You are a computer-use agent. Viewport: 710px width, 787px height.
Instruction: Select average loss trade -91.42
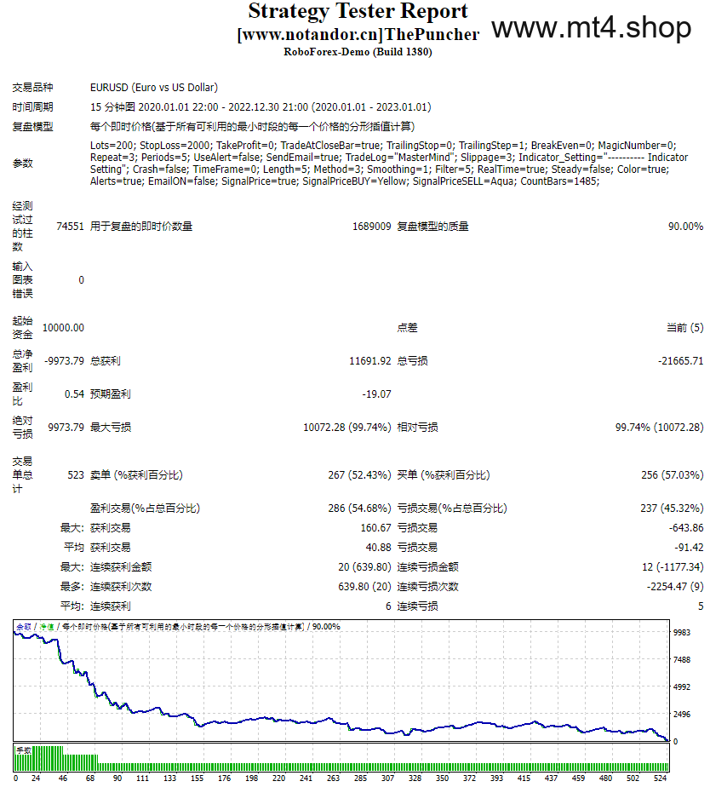(689, 547)
